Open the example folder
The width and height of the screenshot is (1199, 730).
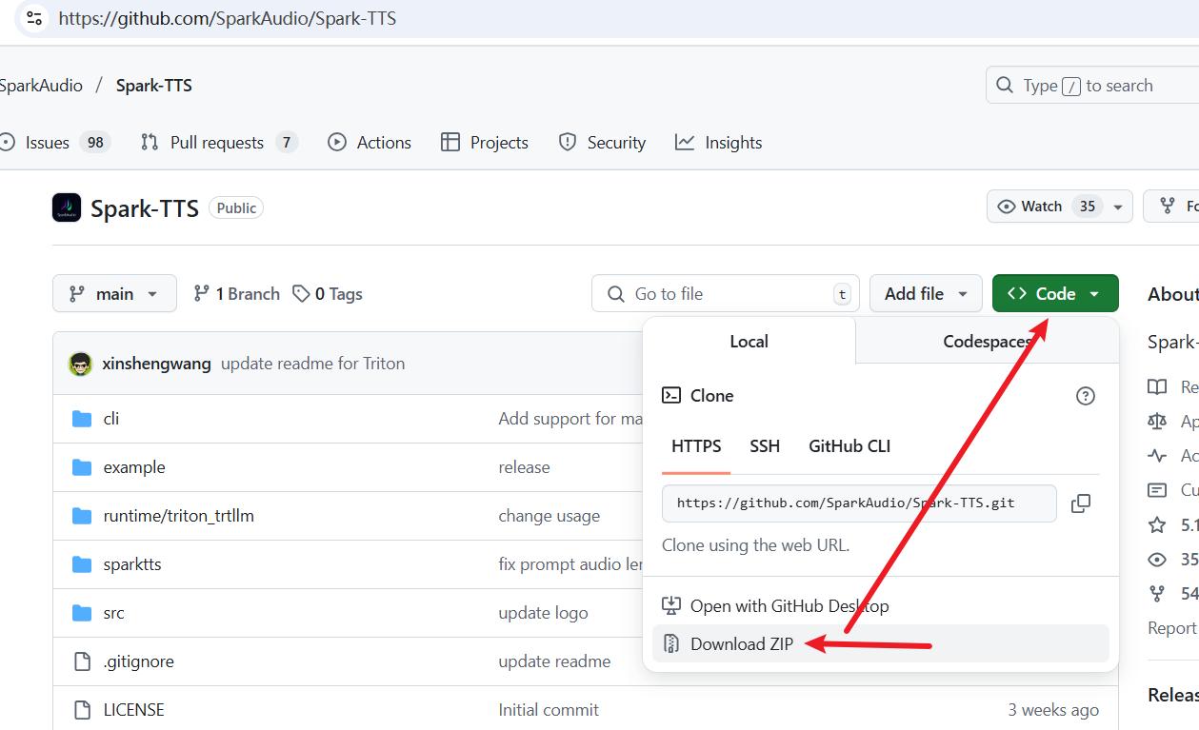click(x=134, y=467)
